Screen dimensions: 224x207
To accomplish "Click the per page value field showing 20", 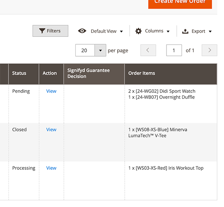I will [x=85, y=50].
